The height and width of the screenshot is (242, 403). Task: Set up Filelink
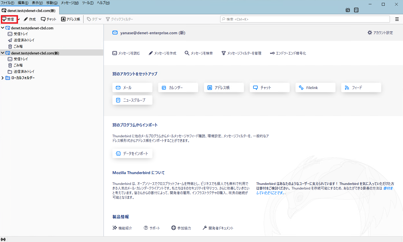[x=315, y=88]
